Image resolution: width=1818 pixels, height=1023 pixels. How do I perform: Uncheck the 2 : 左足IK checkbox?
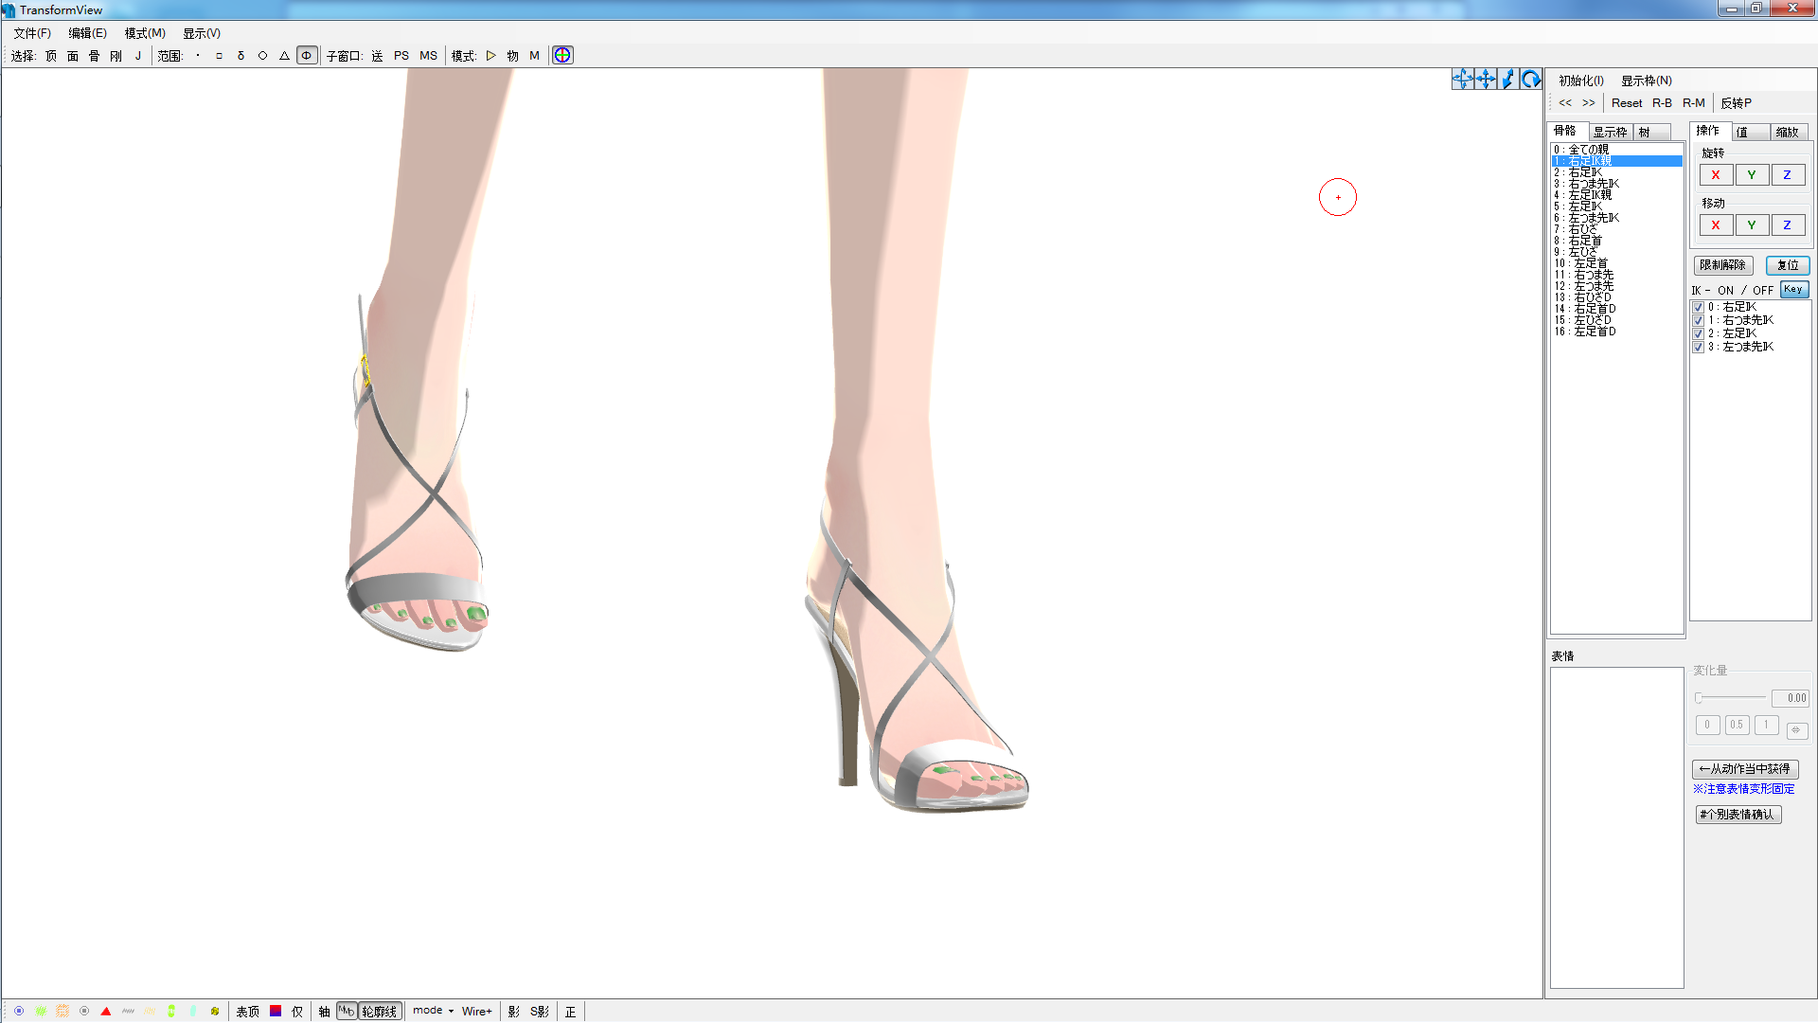click(1699, 333)
